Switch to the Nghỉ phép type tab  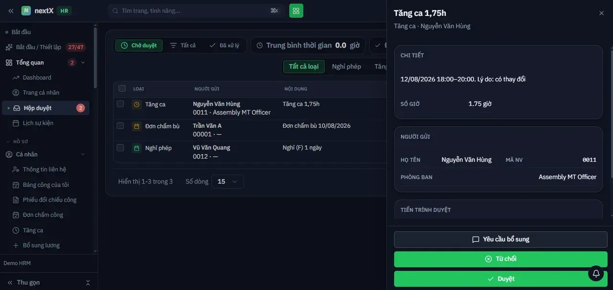click(347, 67)
